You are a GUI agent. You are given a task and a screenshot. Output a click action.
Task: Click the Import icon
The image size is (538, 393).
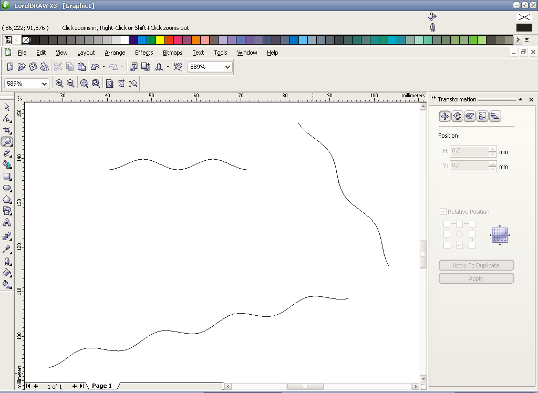click(133, 67)
